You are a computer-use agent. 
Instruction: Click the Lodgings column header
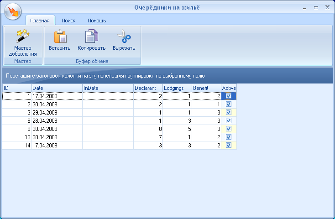click(177, 88)
